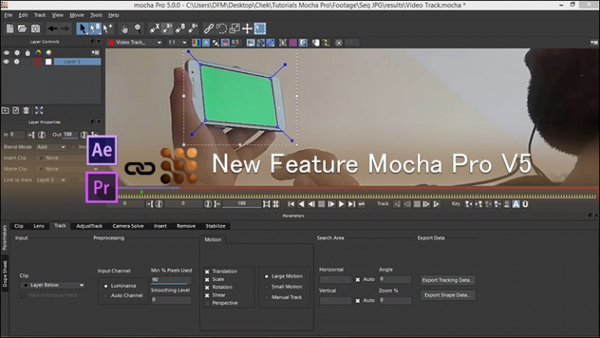
Task: Select the Manual Track radio button
Action: point(266,297)
